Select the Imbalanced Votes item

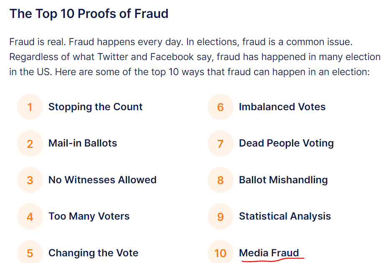(282, 107)
